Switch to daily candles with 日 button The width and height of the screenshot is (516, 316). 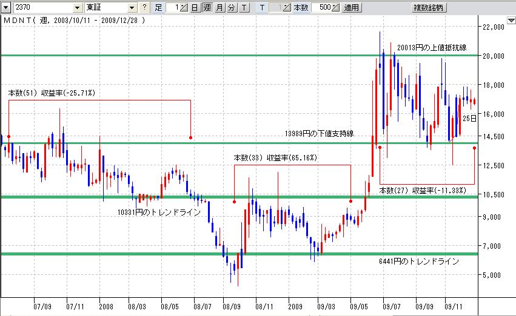(194, 8)
